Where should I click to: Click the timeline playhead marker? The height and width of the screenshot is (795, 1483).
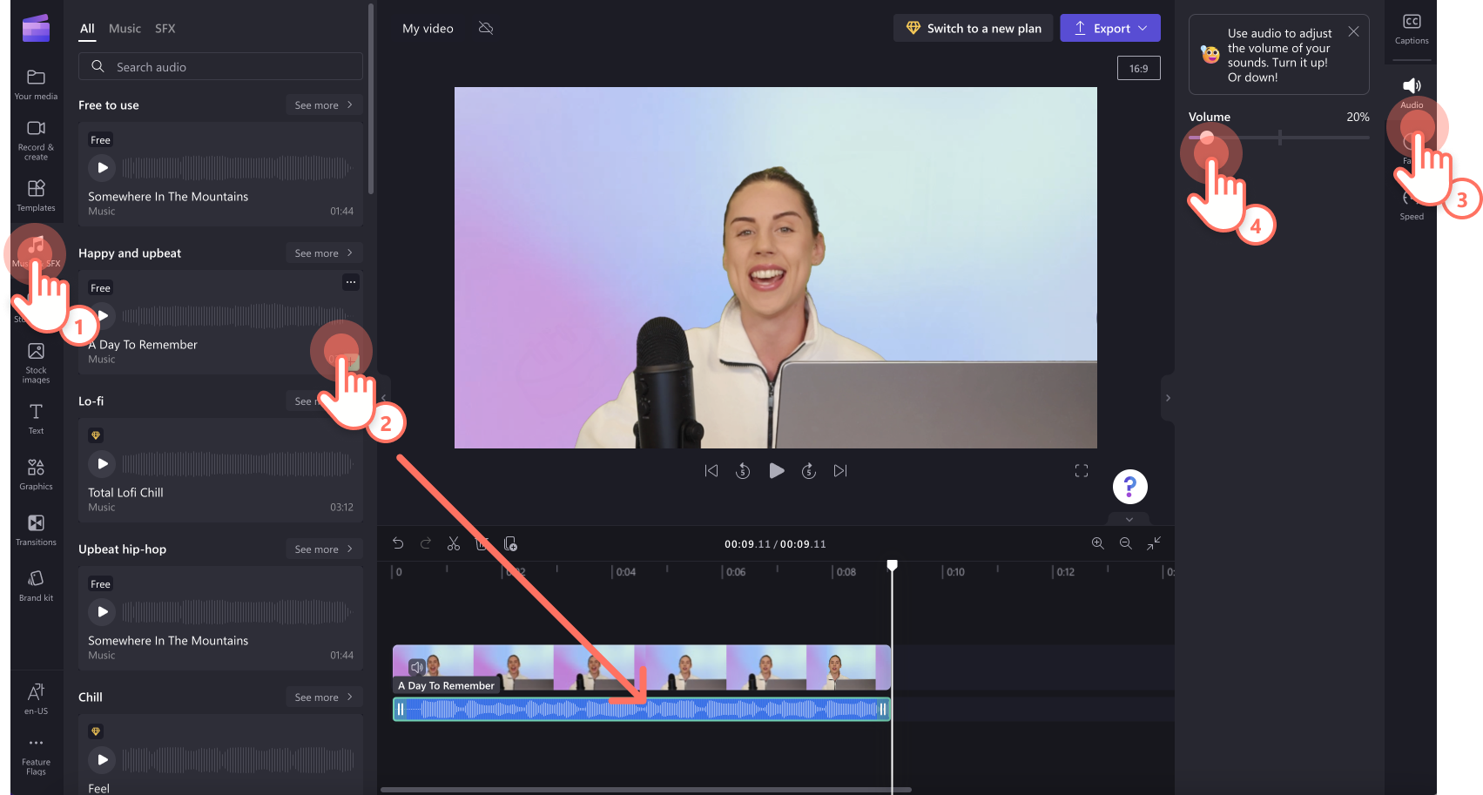[x=892, y=566]
